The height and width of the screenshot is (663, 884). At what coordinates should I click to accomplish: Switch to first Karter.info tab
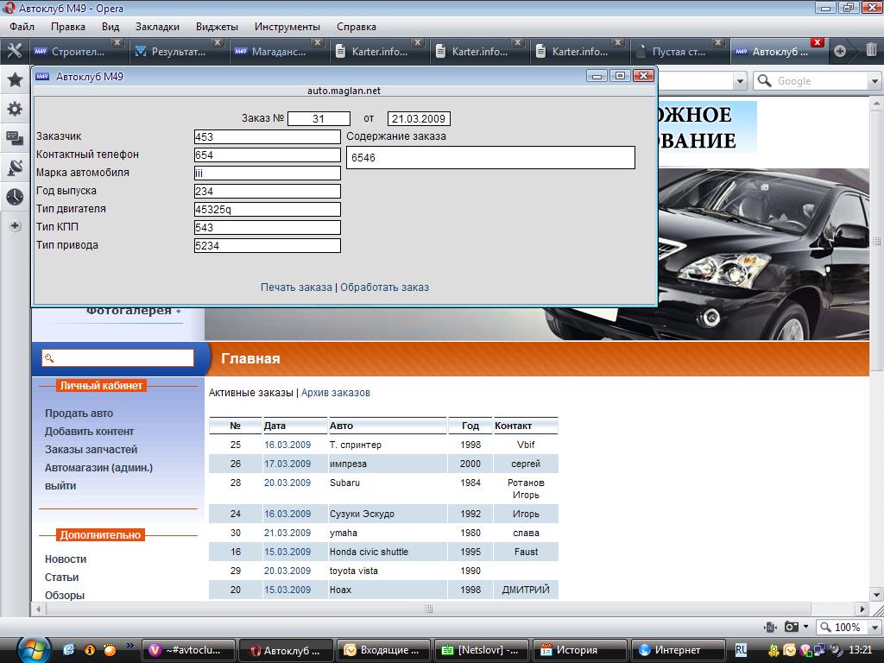pos(380,51)
